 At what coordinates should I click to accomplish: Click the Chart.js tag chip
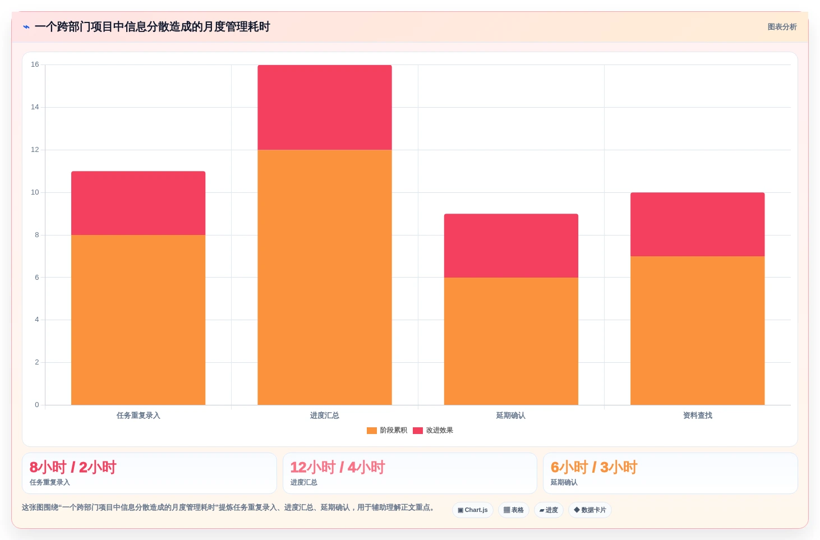(473, 510)
